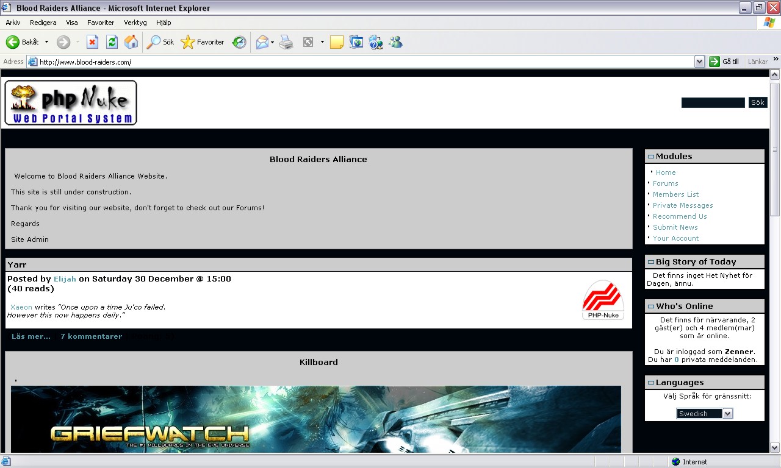Viewport: 781px width, 468px height.
Task: Stop loading with the red X toolbar icon
Action: tap(92, 42)
